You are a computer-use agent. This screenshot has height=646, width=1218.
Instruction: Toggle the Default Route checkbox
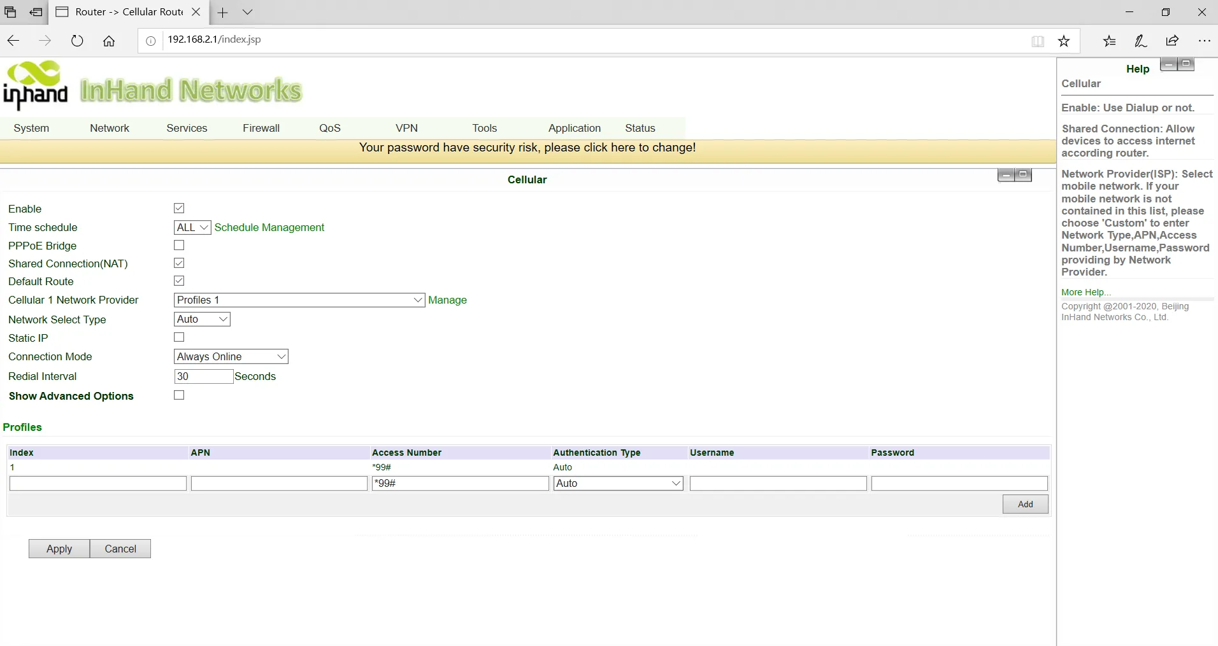(179, 281)
